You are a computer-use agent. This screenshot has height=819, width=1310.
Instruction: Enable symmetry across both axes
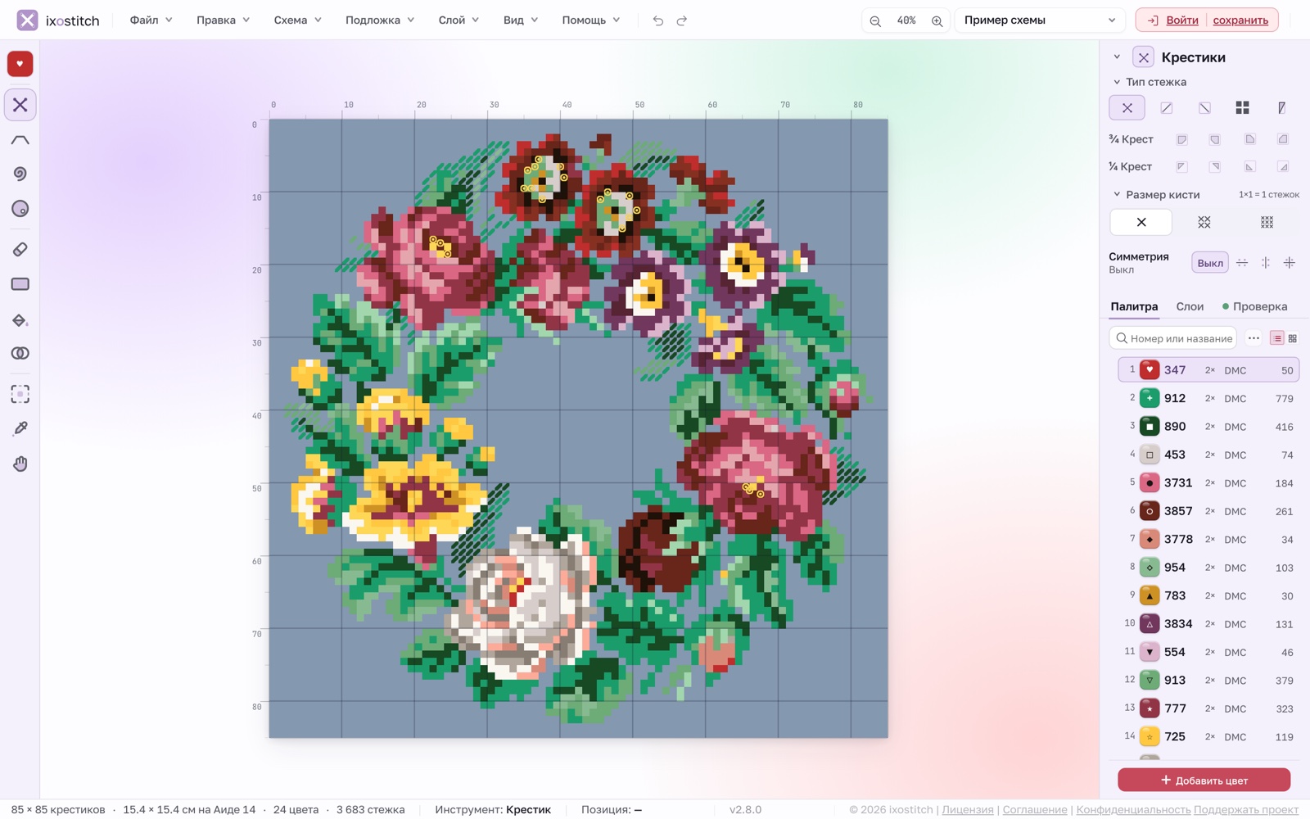point(1290,263)
